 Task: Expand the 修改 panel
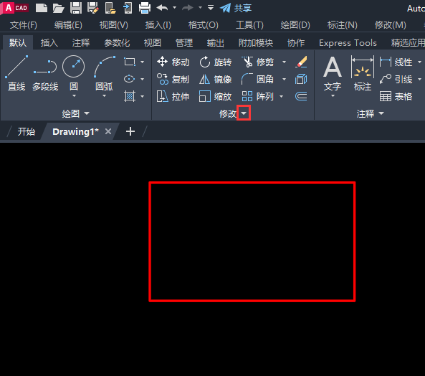click(244, 113)
